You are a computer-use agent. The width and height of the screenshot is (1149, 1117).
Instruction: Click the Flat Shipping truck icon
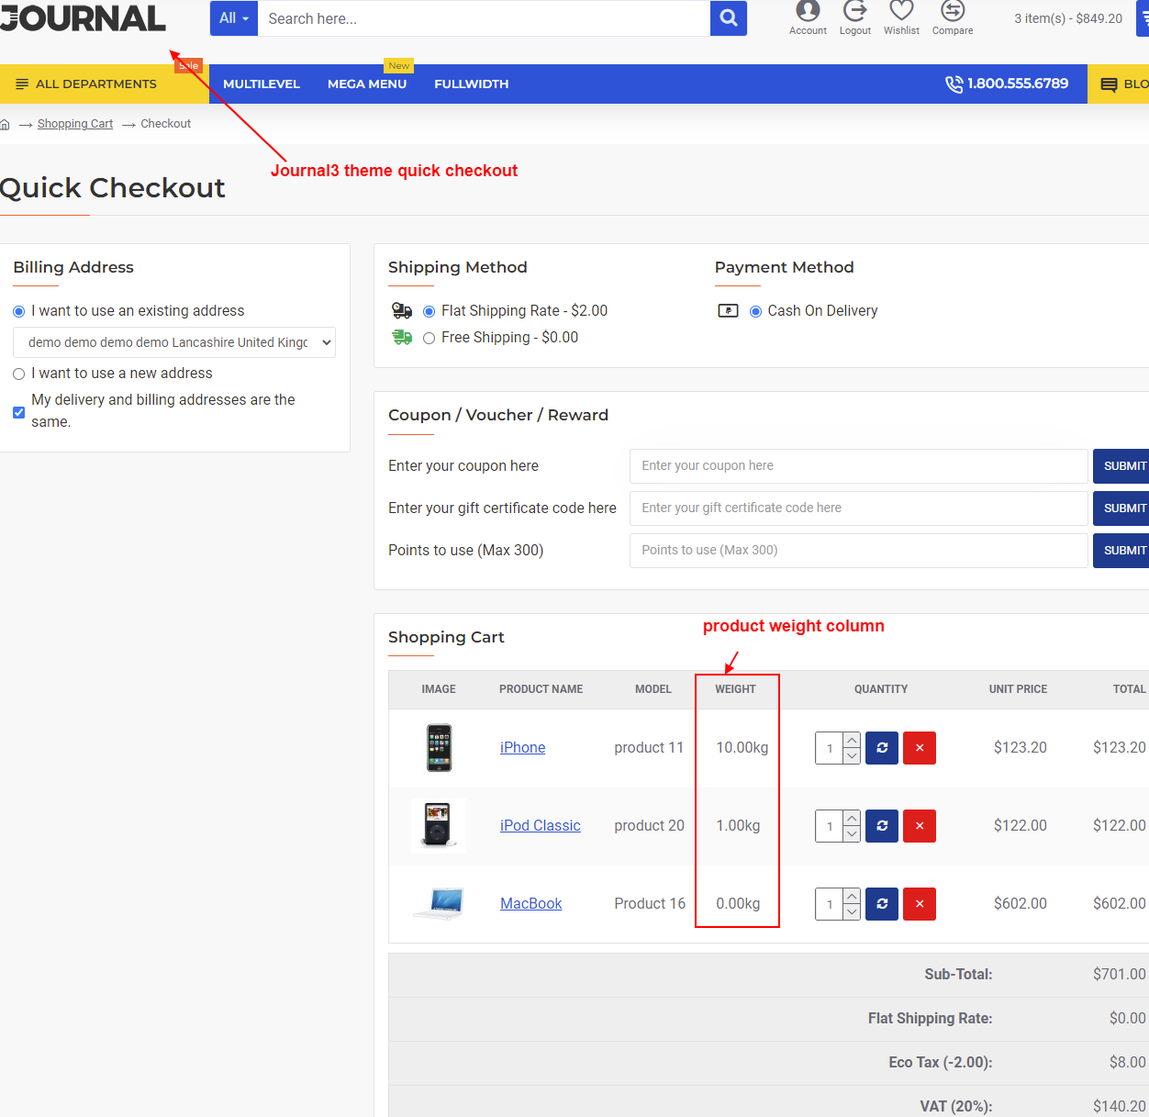[402, 311]
